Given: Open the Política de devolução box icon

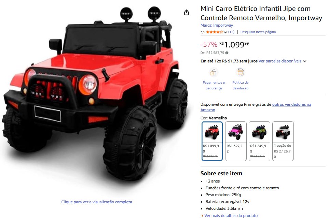Looking at the screenshot, I should [x=241, y=73].
